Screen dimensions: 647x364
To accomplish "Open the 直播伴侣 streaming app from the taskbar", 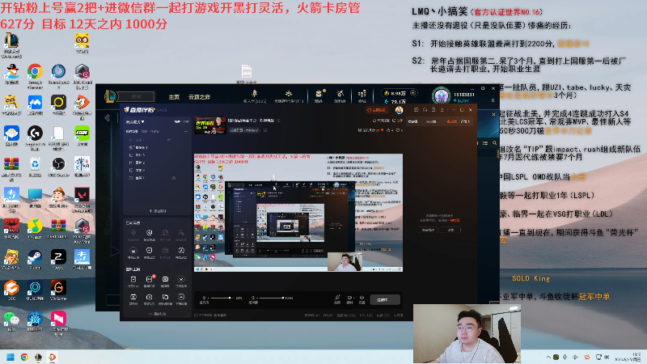I will pos(53,357).
